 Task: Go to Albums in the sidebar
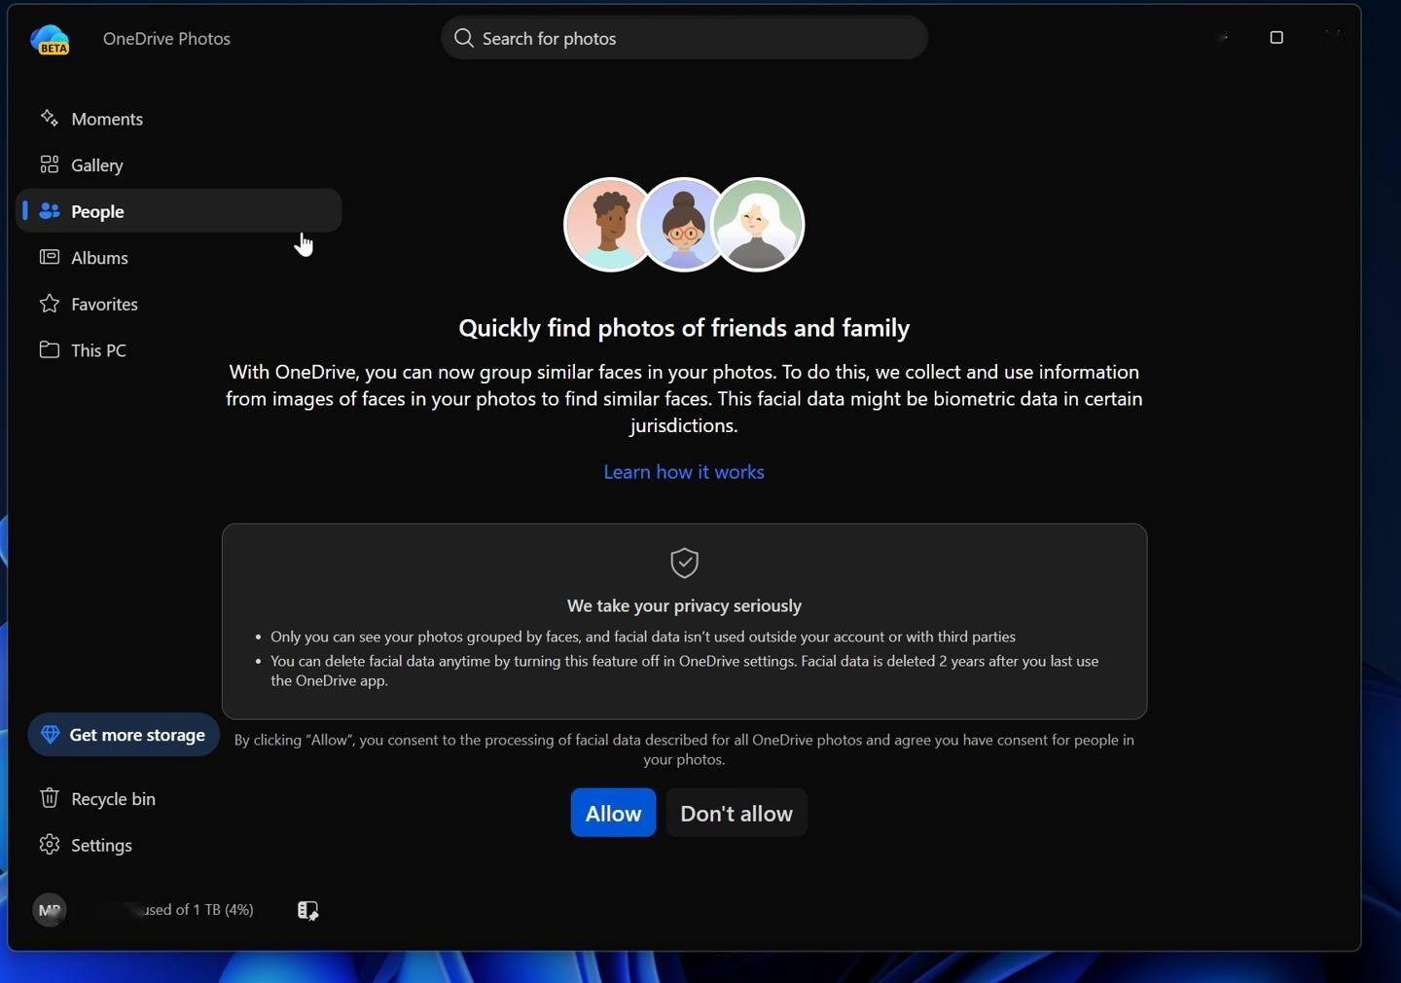[x=179, y=258]
